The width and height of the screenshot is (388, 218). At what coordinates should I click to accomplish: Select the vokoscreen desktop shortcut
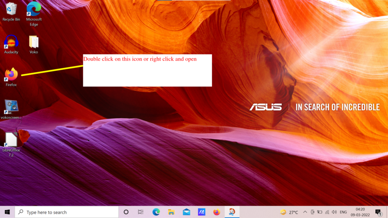click(11, 109)
